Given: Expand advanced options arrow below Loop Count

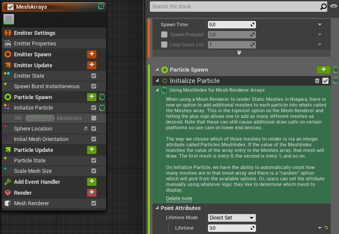Looking at the screenshot, I should click(239, 53).
